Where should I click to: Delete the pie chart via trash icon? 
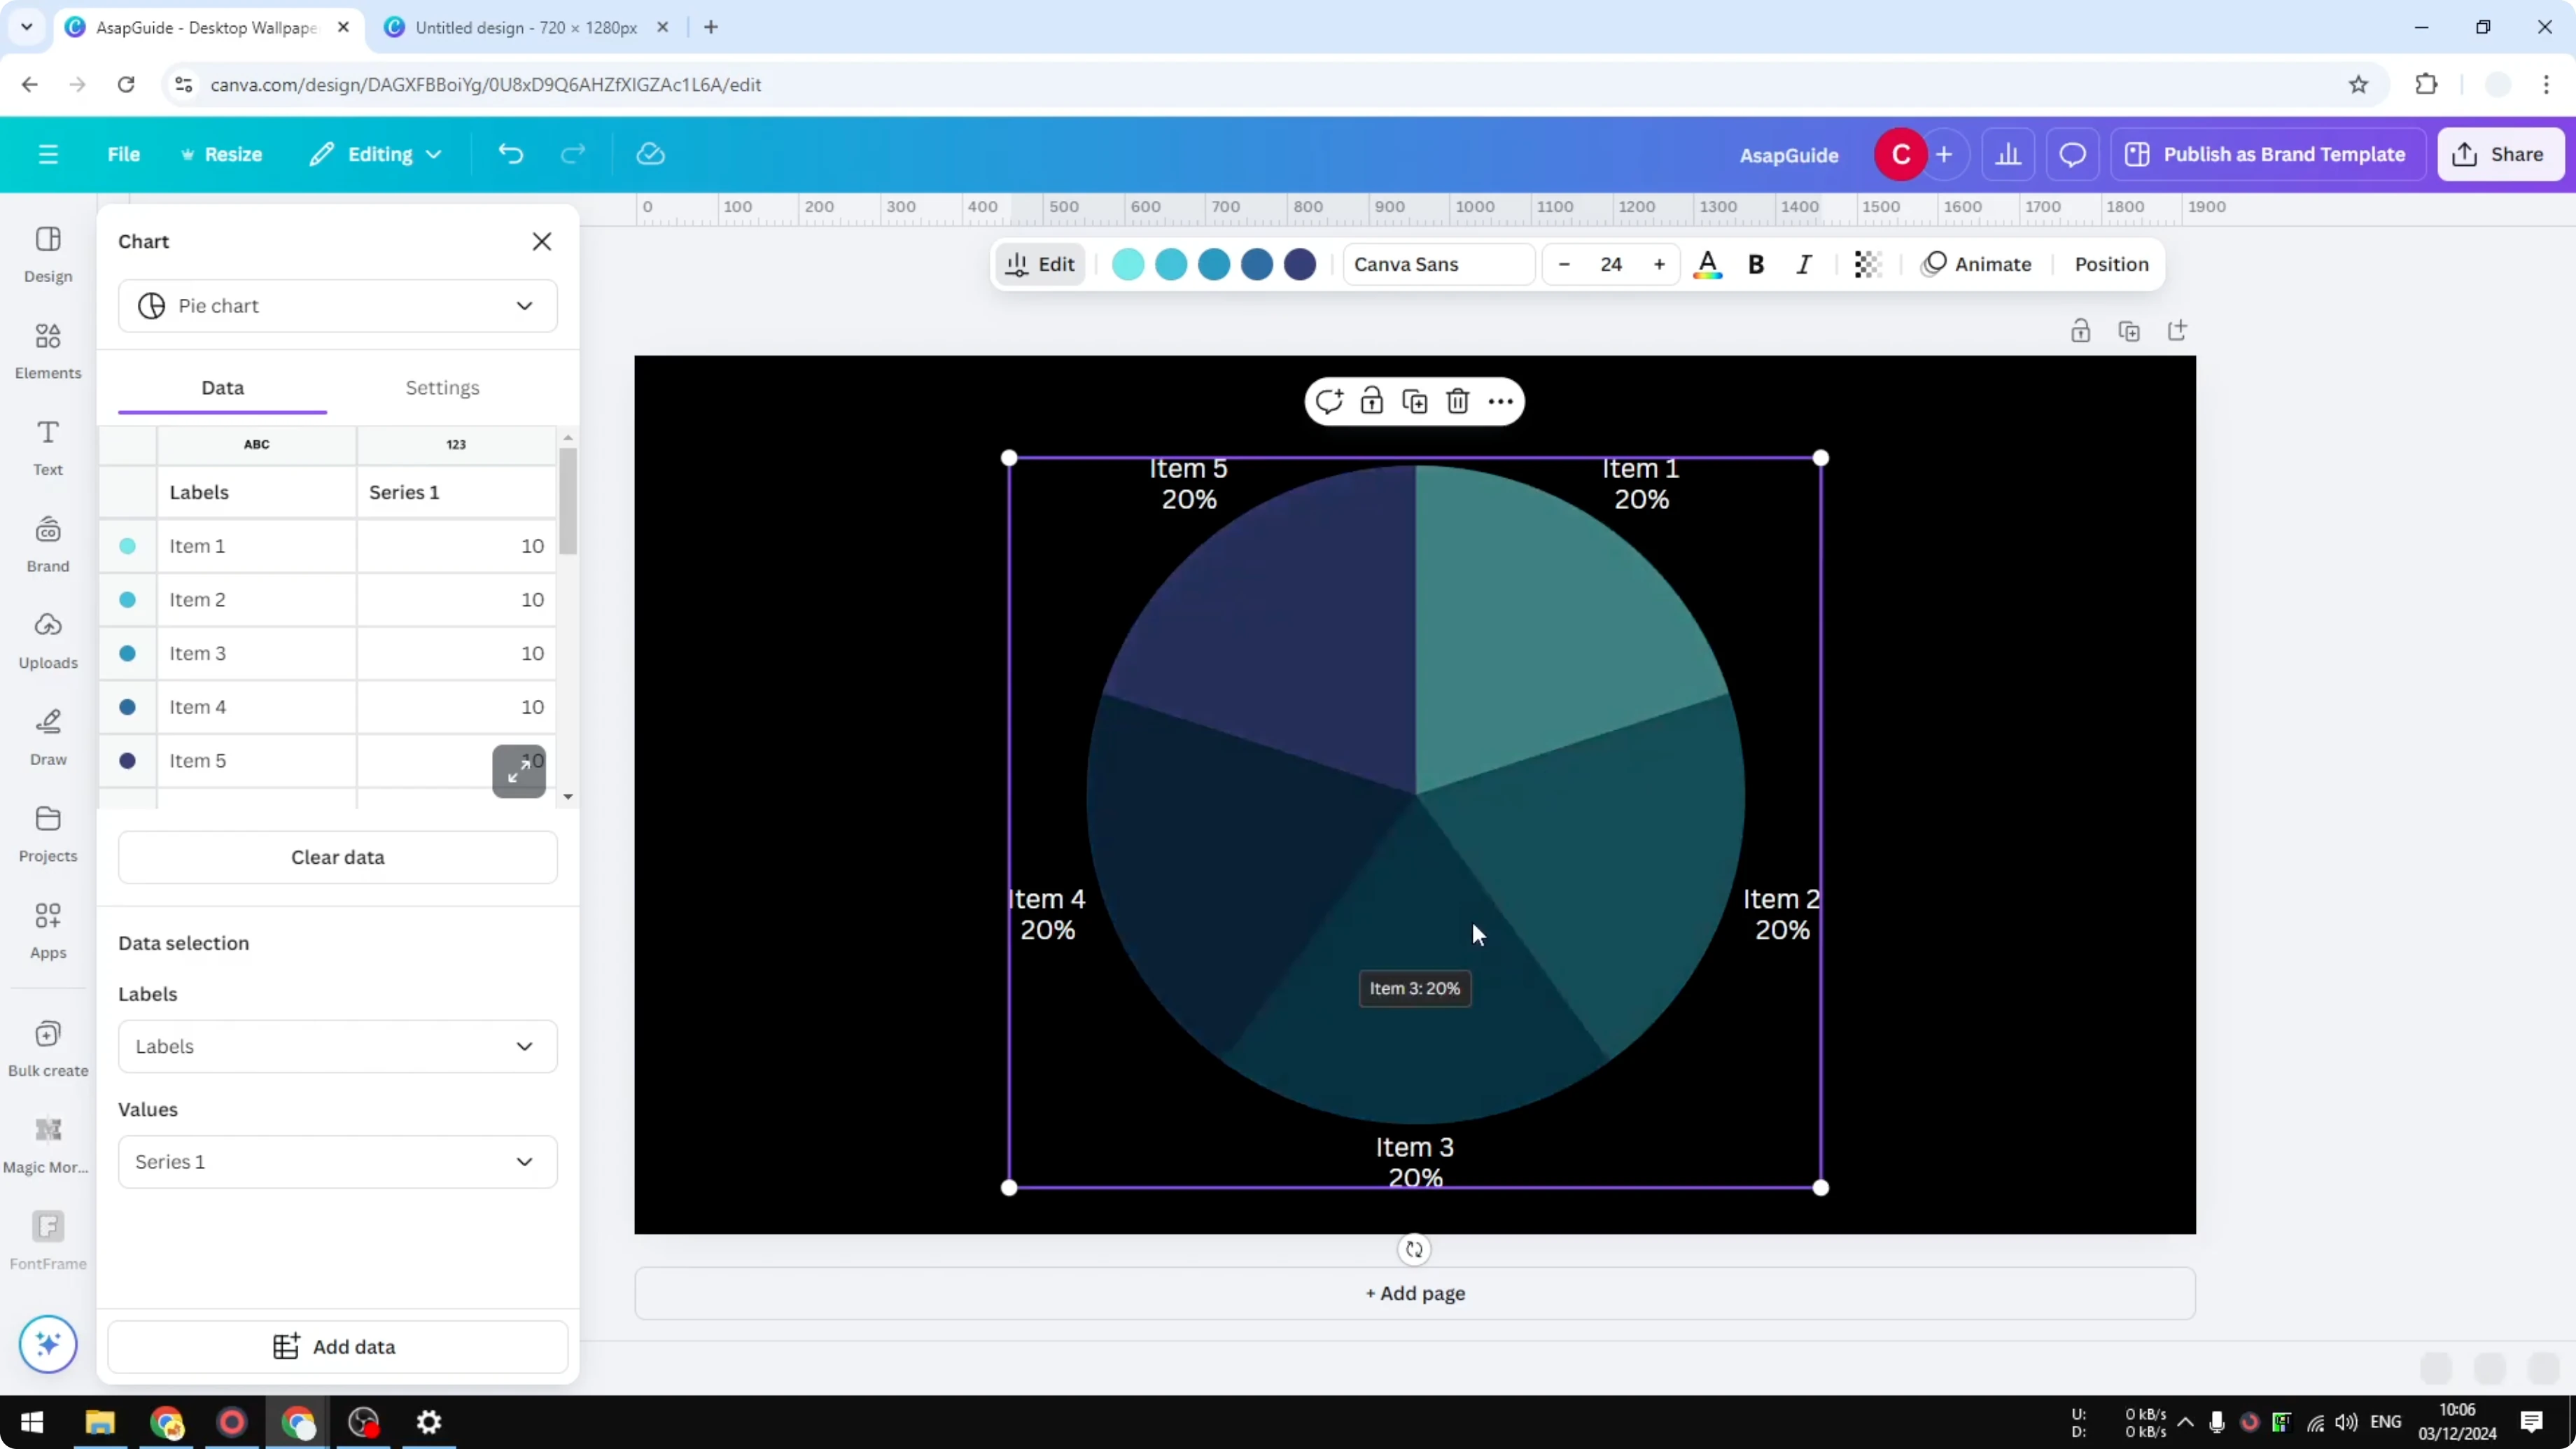1457,400
